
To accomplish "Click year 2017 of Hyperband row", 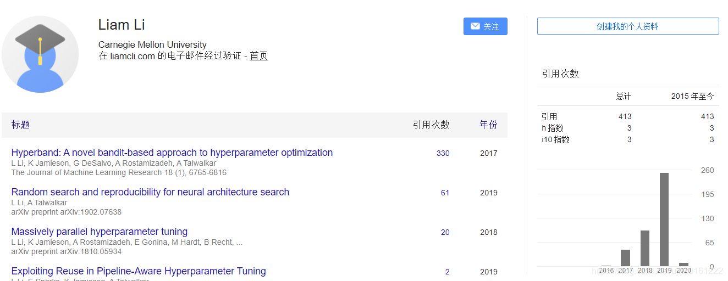I will (x=488, y=153).
